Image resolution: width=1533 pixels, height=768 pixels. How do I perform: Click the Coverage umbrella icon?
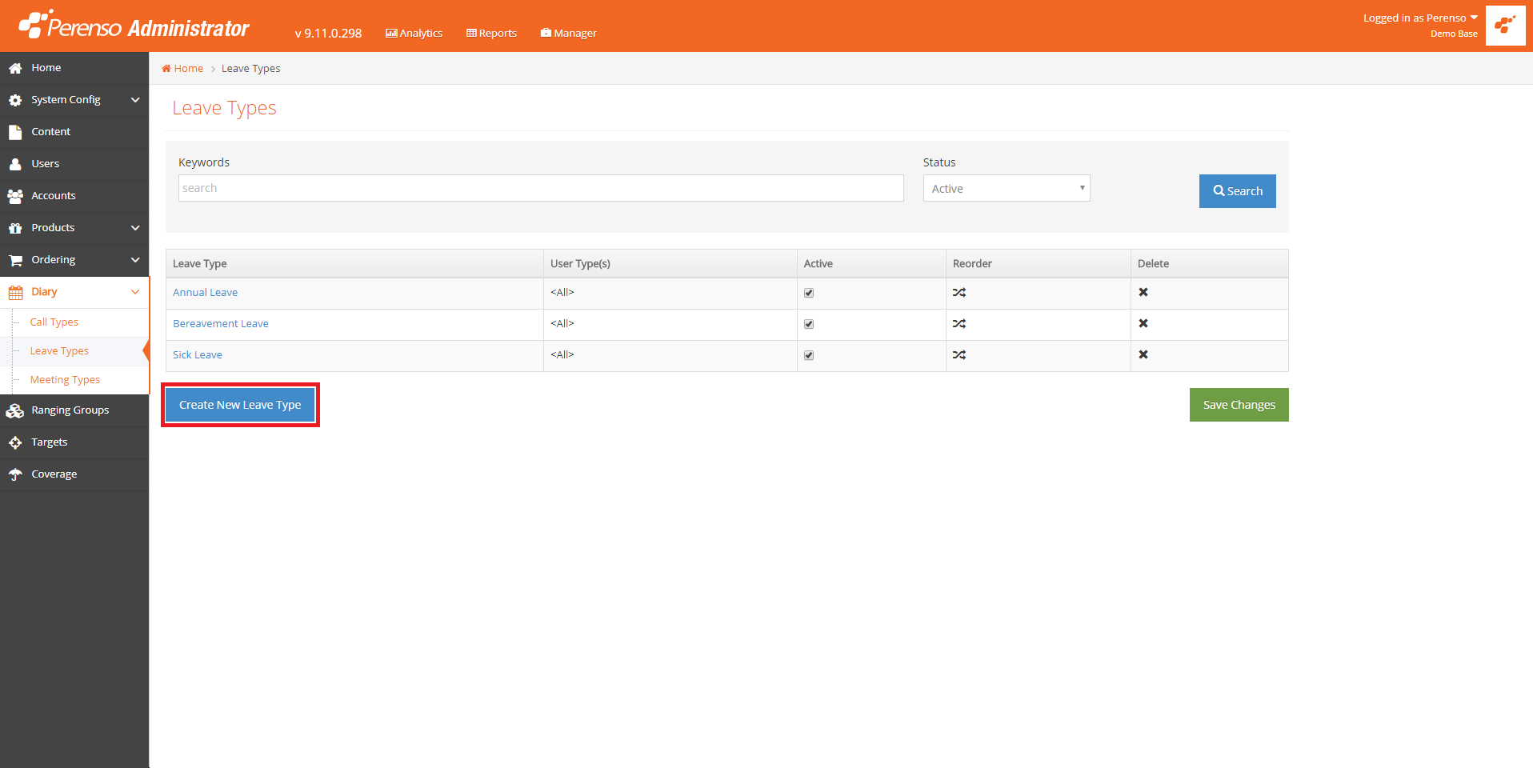coord(15,474)
